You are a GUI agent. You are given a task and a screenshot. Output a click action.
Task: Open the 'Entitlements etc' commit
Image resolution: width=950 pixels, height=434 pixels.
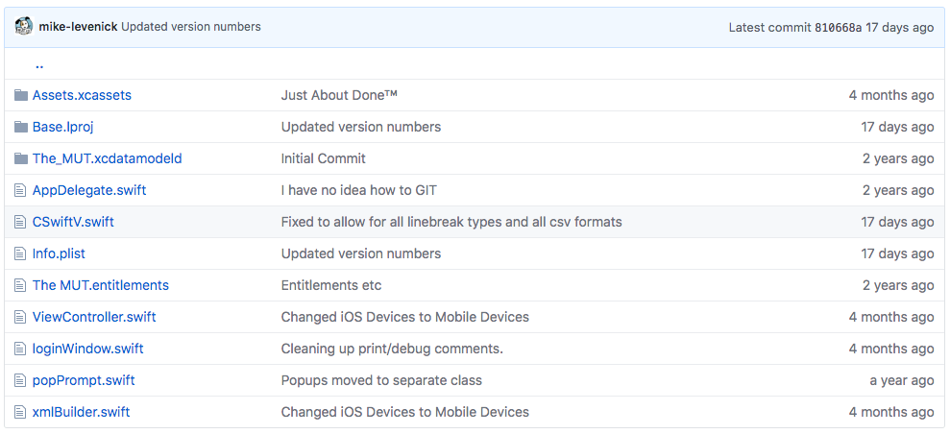[331, 285]
